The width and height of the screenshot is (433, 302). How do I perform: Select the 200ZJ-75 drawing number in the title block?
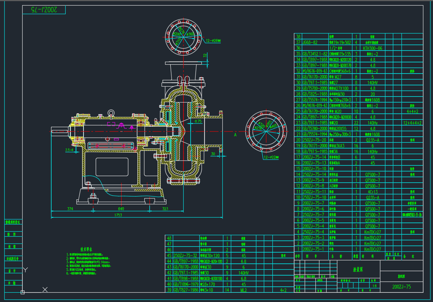point(401,287)
